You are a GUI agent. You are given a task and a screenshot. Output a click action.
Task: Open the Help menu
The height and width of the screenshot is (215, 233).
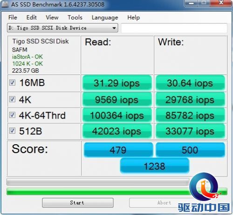click(134, 18)
